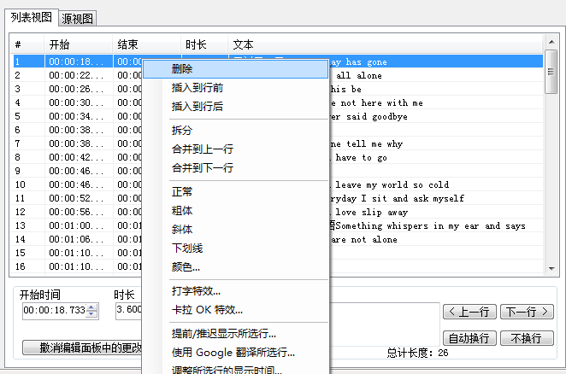
Task: Click the 下一行 button
Action: (527, 312)
